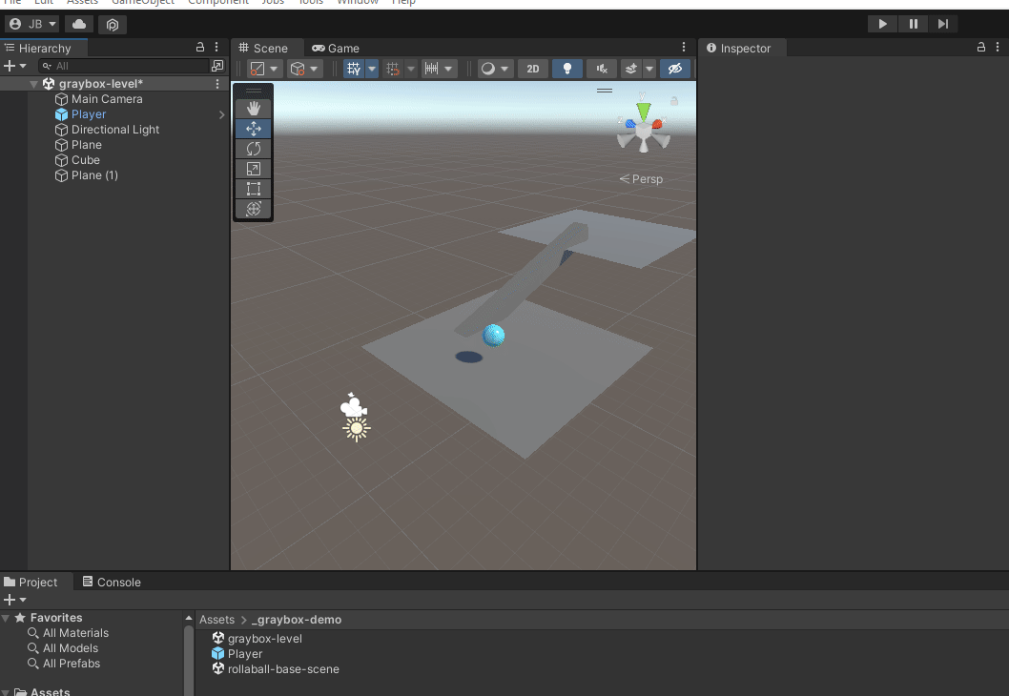Open tool handle position dropdown arrow
Screen dimensions: 1009x696
pos(314,69)
